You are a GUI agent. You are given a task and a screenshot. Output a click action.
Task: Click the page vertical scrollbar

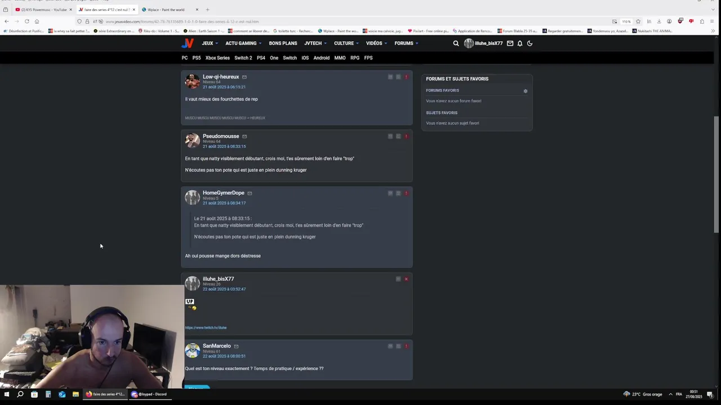tap(716, 174)
